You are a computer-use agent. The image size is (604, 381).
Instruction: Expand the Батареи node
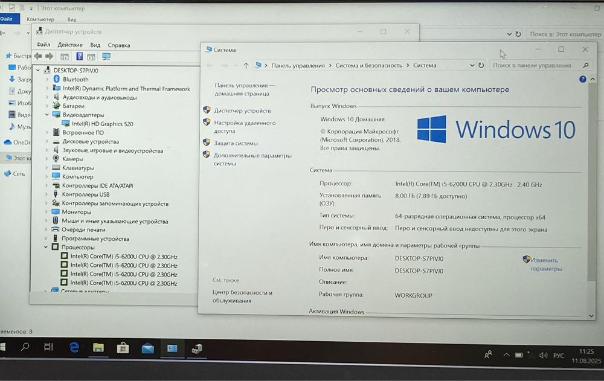[x=47, y=106]
